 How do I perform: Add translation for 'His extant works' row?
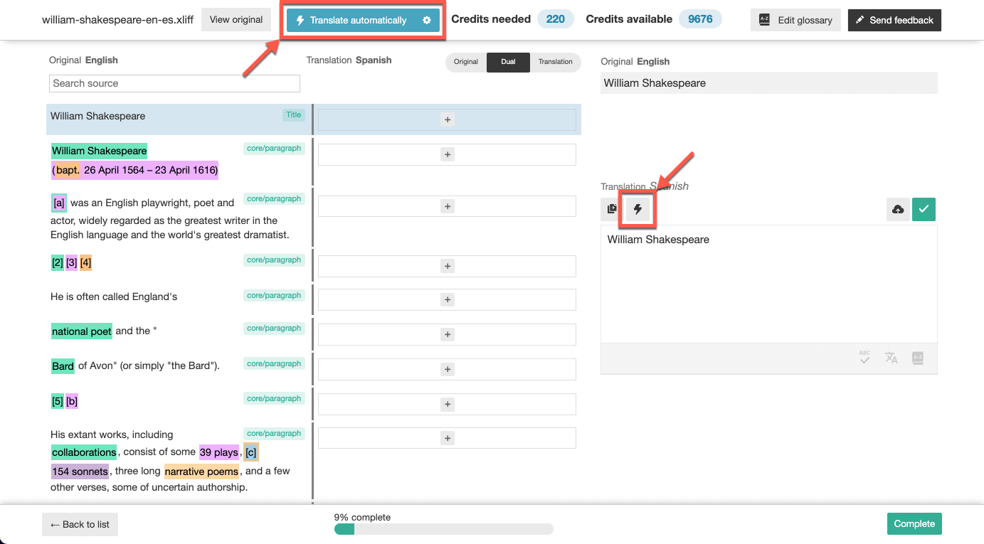(447, 438)
